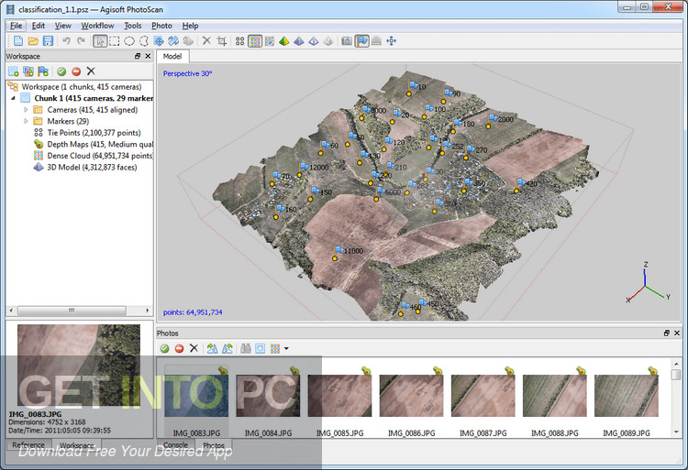This screenshot has height=470, width=688.
Task: Redo the last action
Action: [x=81, y=41]
